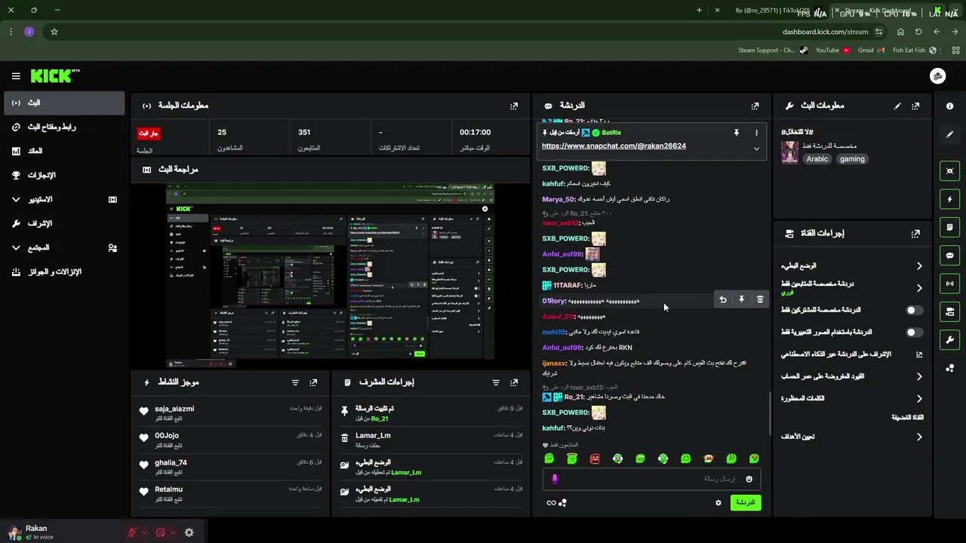Open the hamburger menu beside the Kick logo

coord(16,75)
